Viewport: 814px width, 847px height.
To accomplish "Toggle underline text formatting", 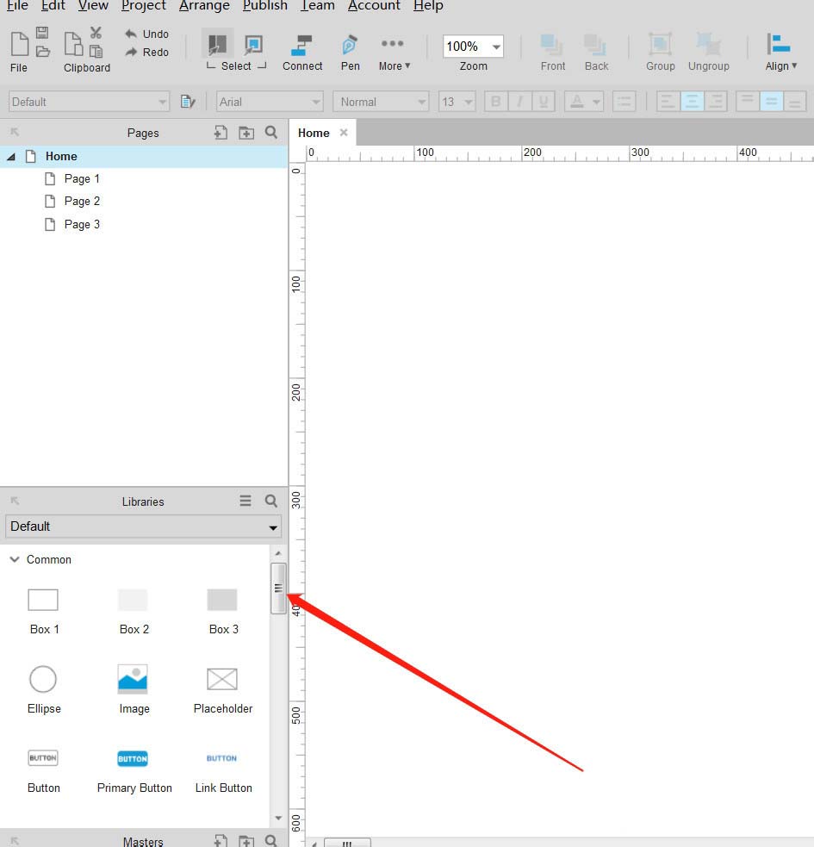I will (x=543, y=102).
